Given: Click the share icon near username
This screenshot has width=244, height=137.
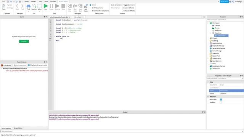Looking at the screenshot, I should pos(233,2).
